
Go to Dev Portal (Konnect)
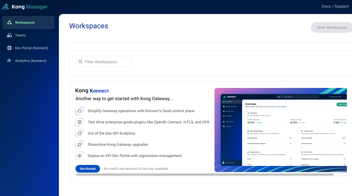28,48
